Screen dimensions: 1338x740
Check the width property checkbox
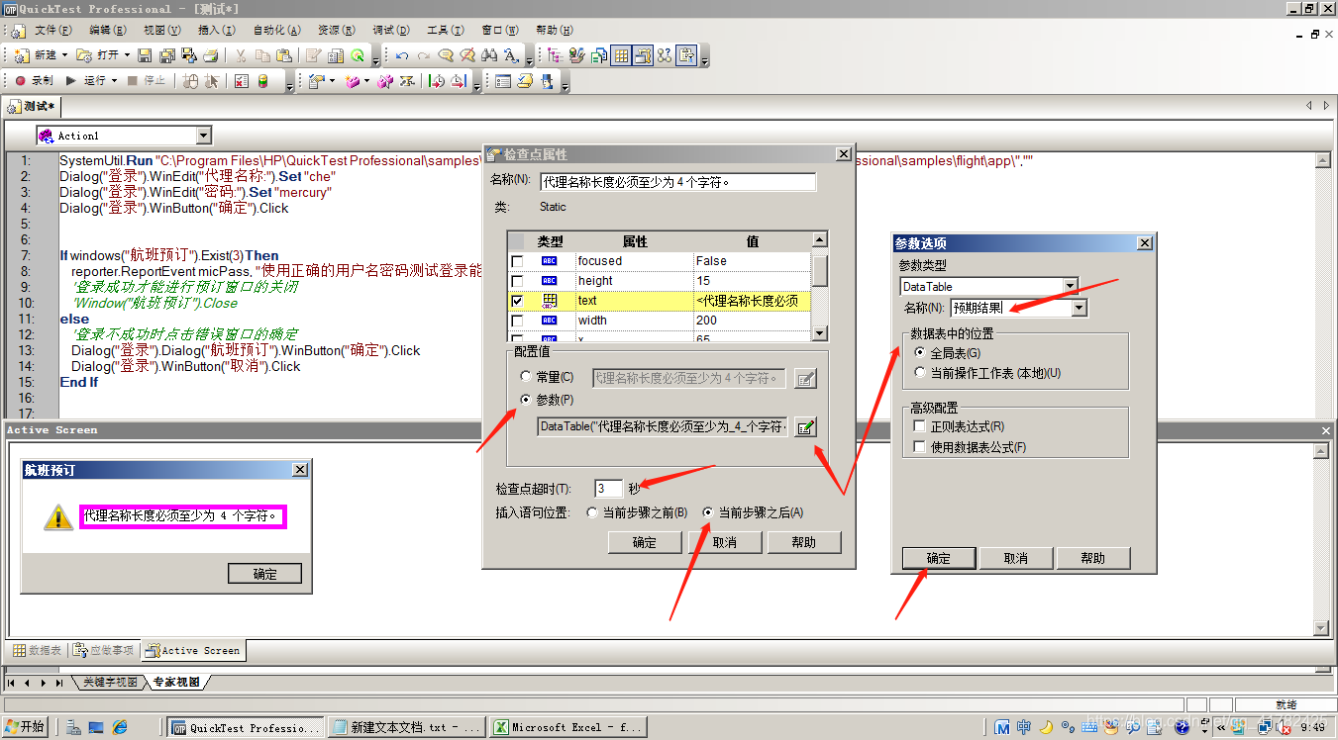(x=516, y=321)
